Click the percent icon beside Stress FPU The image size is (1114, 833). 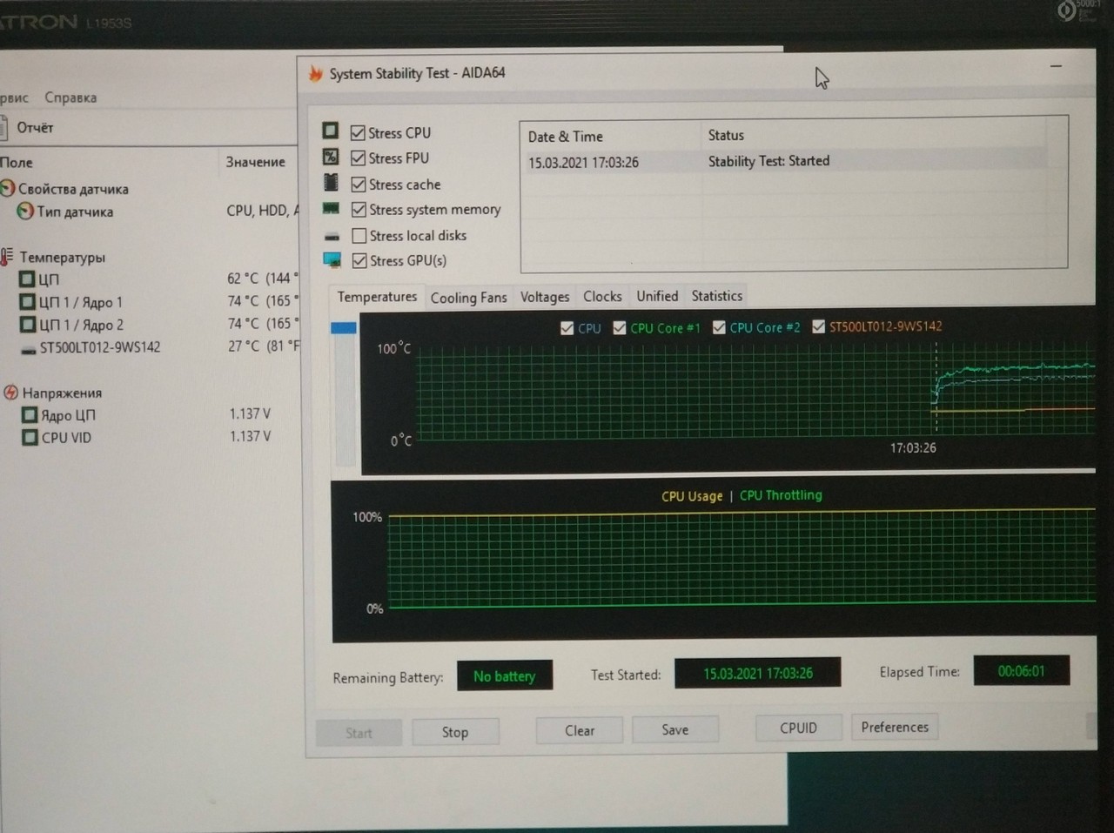pos(330,157)
